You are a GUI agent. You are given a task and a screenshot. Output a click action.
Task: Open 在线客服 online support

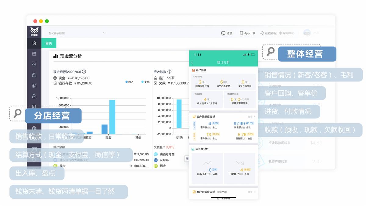[x=268, y=33]
